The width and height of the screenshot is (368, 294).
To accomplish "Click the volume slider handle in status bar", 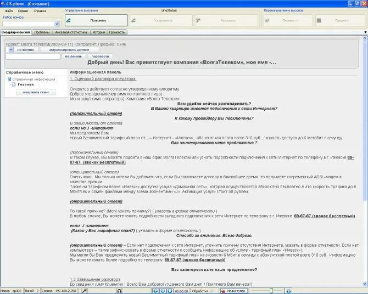I will pyautogui.click(x=271, y=291).
